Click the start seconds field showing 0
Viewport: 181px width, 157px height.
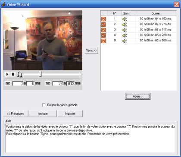(18, 84)
